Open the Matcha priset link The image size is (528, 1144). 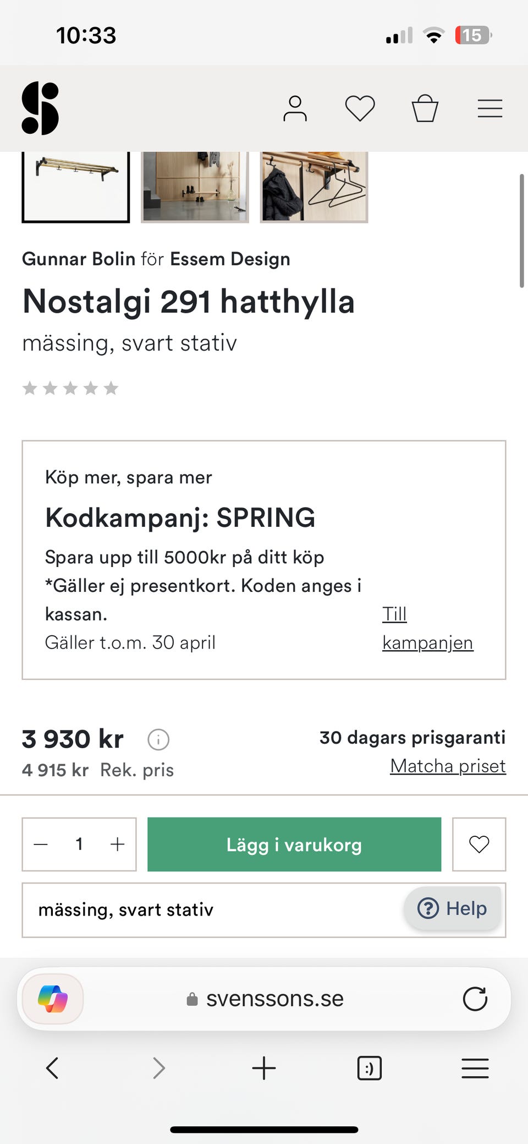[x=448, y=766]
